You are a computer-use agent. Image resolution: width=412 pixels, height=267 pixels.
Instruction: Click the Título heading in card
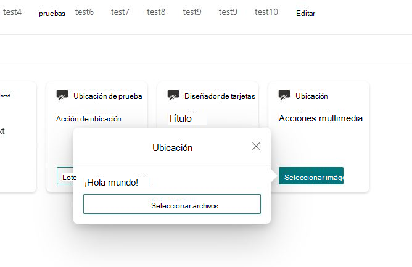(x=179, y=118)
